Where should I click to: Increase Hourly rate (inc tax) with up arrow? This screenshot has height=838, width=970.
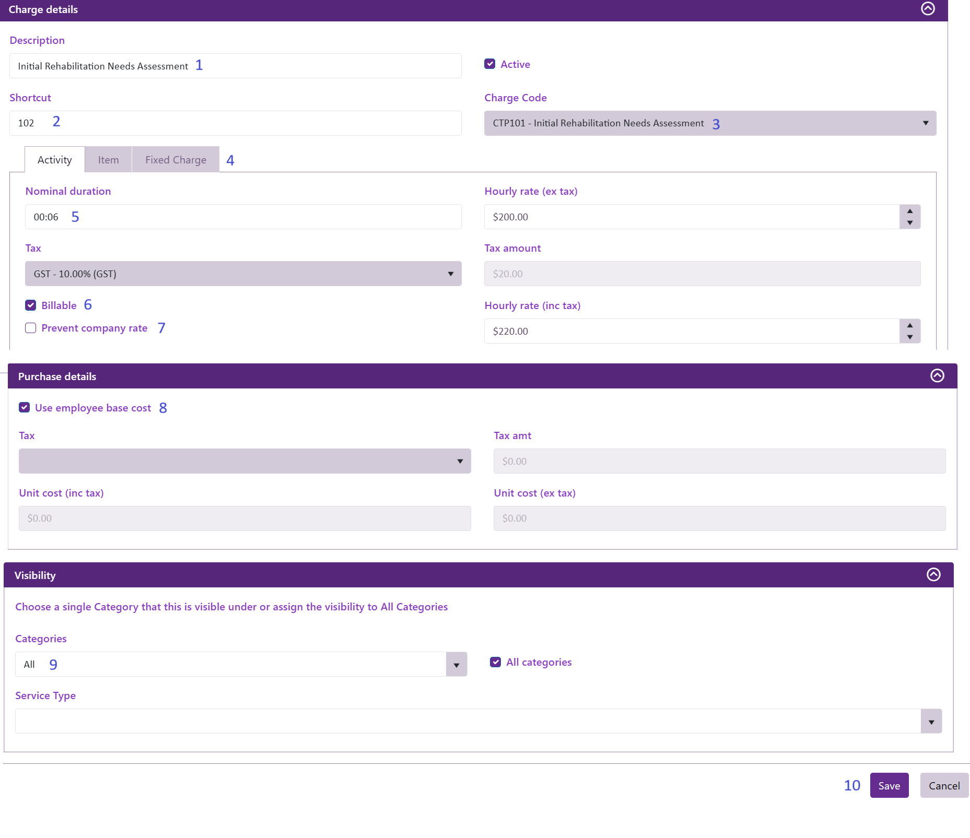point(910,325)
